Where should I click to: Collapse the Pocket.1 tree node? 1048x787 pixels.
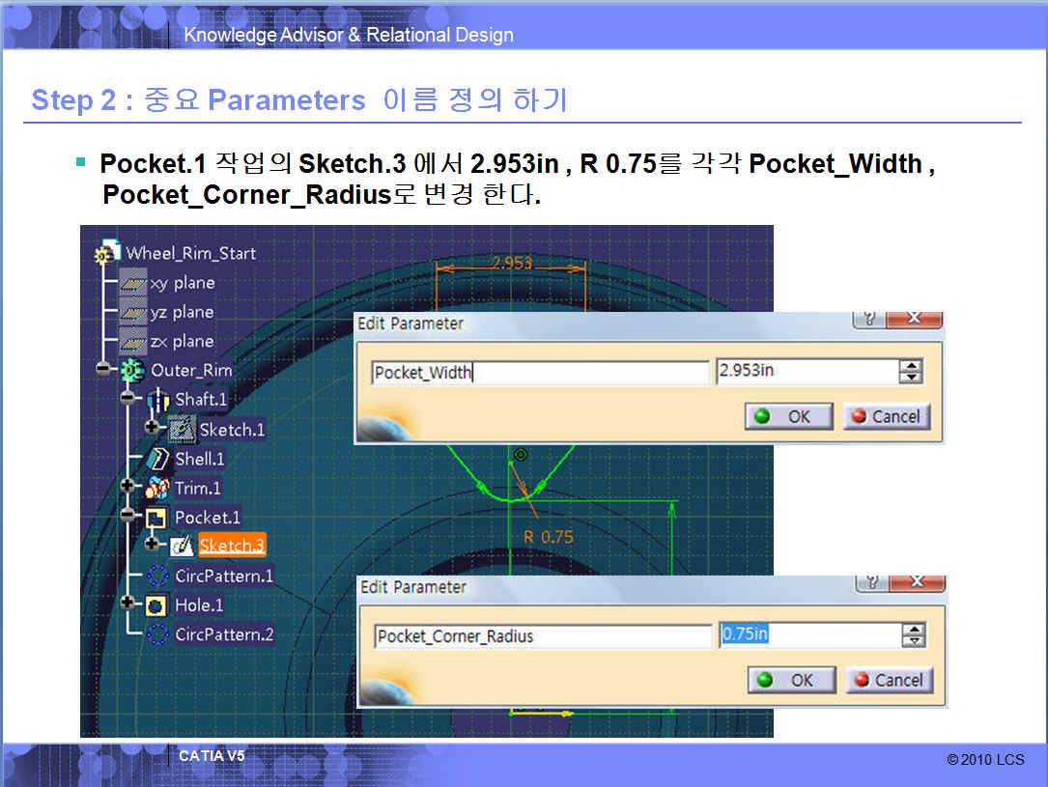click(127, 515)
